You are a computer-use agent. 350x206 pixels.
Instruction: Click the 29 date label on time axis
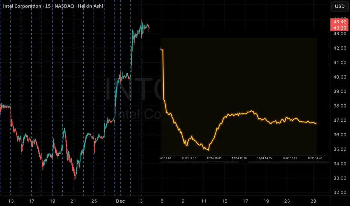click(314, 201)
